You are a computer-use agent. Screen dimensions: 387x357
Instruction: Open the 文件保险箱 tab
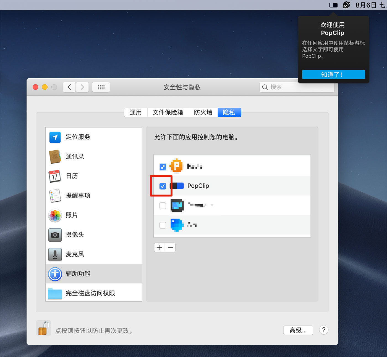[x=168, y=112]
